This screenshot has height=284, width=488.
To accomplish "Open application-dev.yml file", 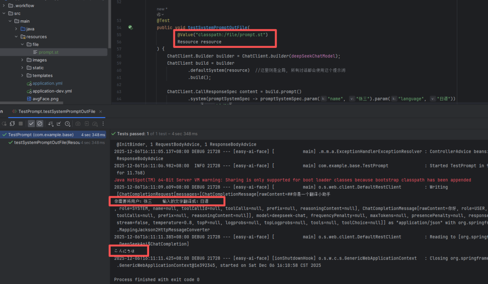I will point(52,91).
